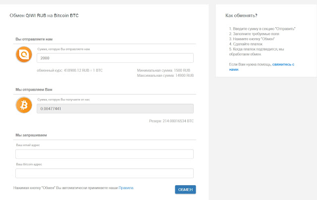
Task: Focus the send amount field showing 2000
Action: 115,58
